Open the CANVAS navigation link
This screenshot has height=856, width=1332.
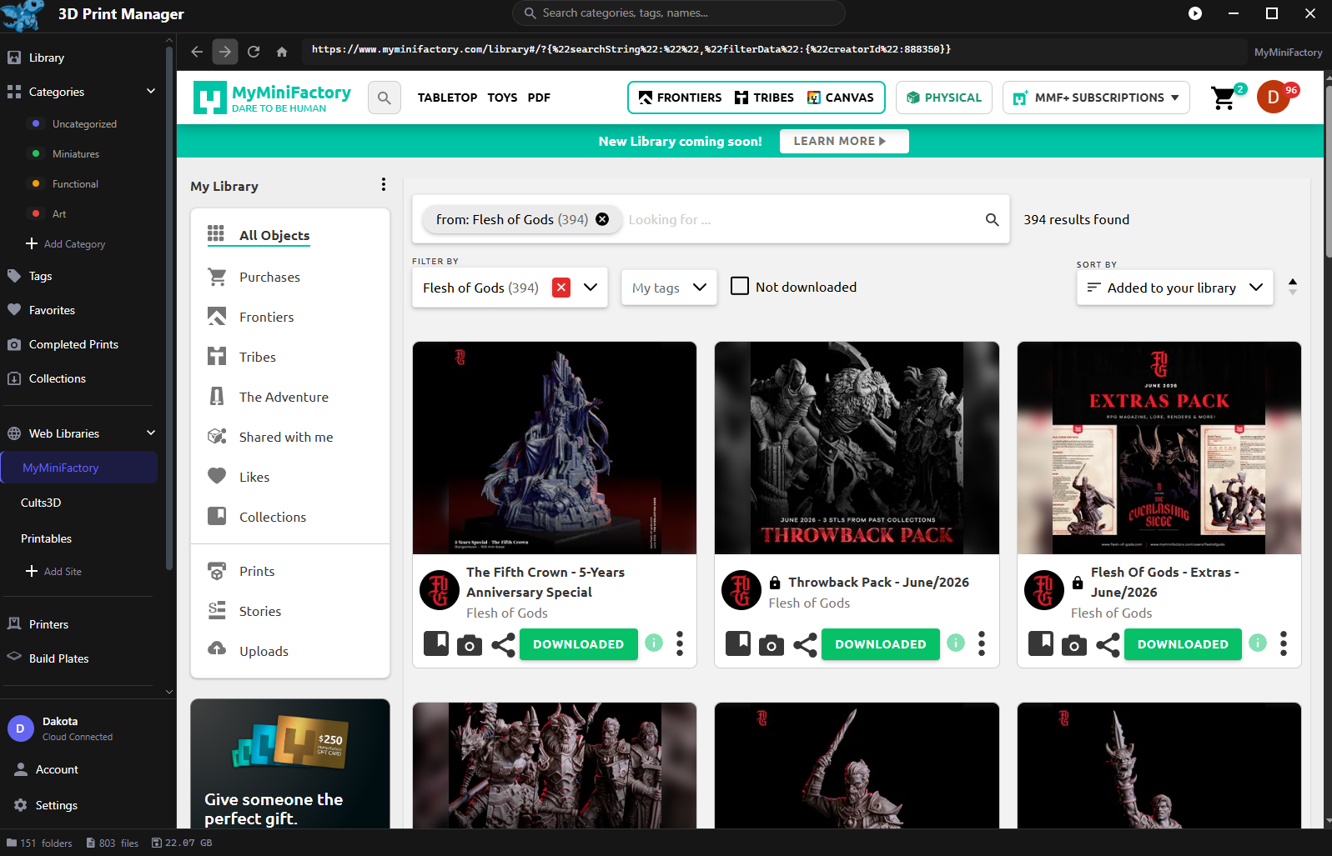840,98
